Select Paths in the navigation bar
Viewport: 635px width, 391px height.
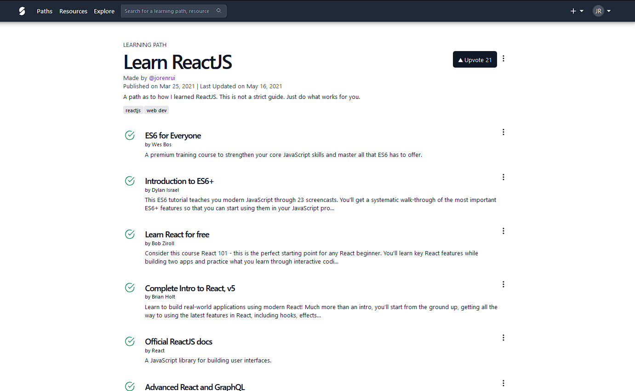(44, 11)
